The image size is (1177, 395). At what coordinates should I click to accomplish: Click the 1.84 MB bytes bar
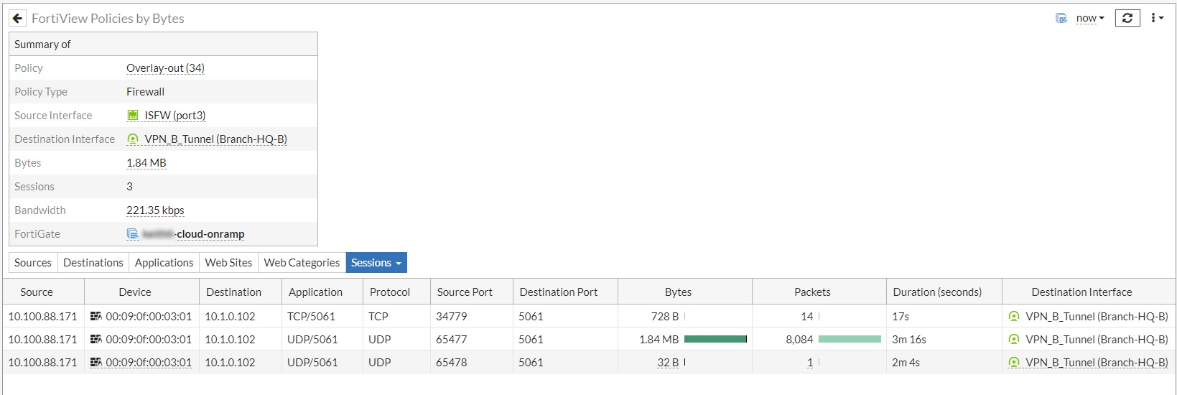coord(716,339)
